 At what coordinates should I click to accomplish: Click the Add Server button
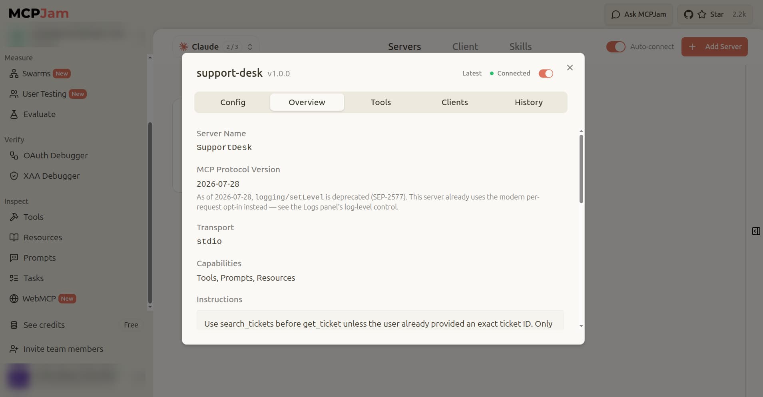[715, 47]
